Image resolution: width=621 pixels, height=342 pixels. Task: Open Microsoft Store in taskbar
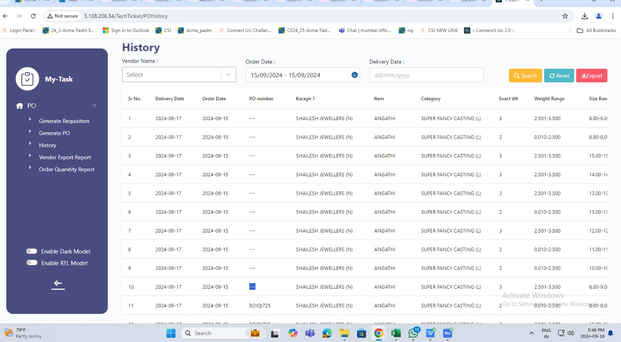(x=361, y=333)
